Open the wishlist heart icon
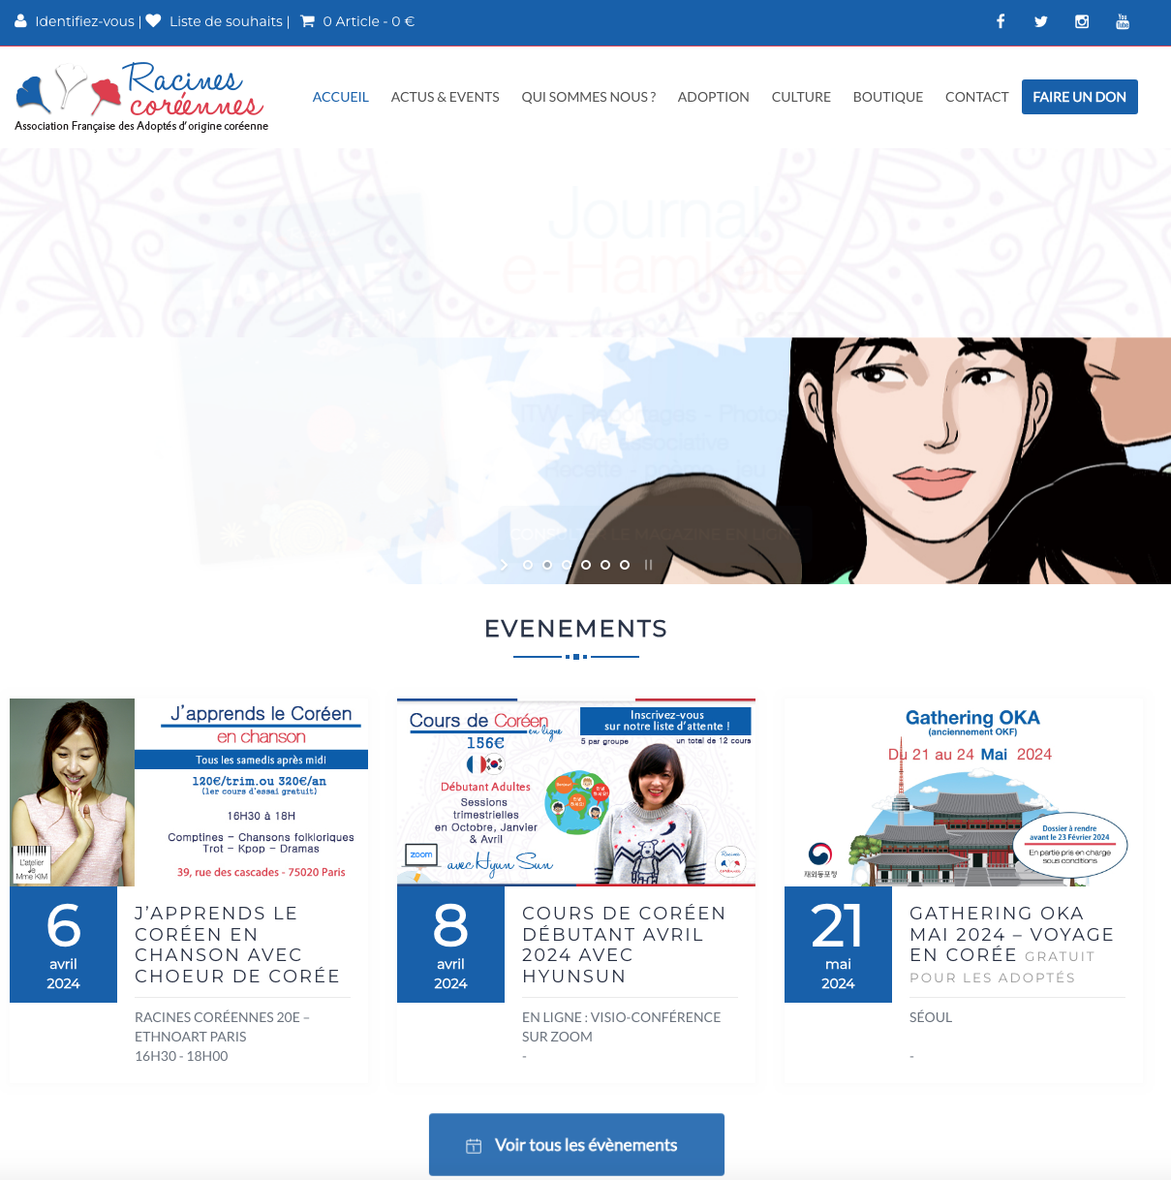The height and width of the screenshot is (1180, 1171). [x=153, y=21]
